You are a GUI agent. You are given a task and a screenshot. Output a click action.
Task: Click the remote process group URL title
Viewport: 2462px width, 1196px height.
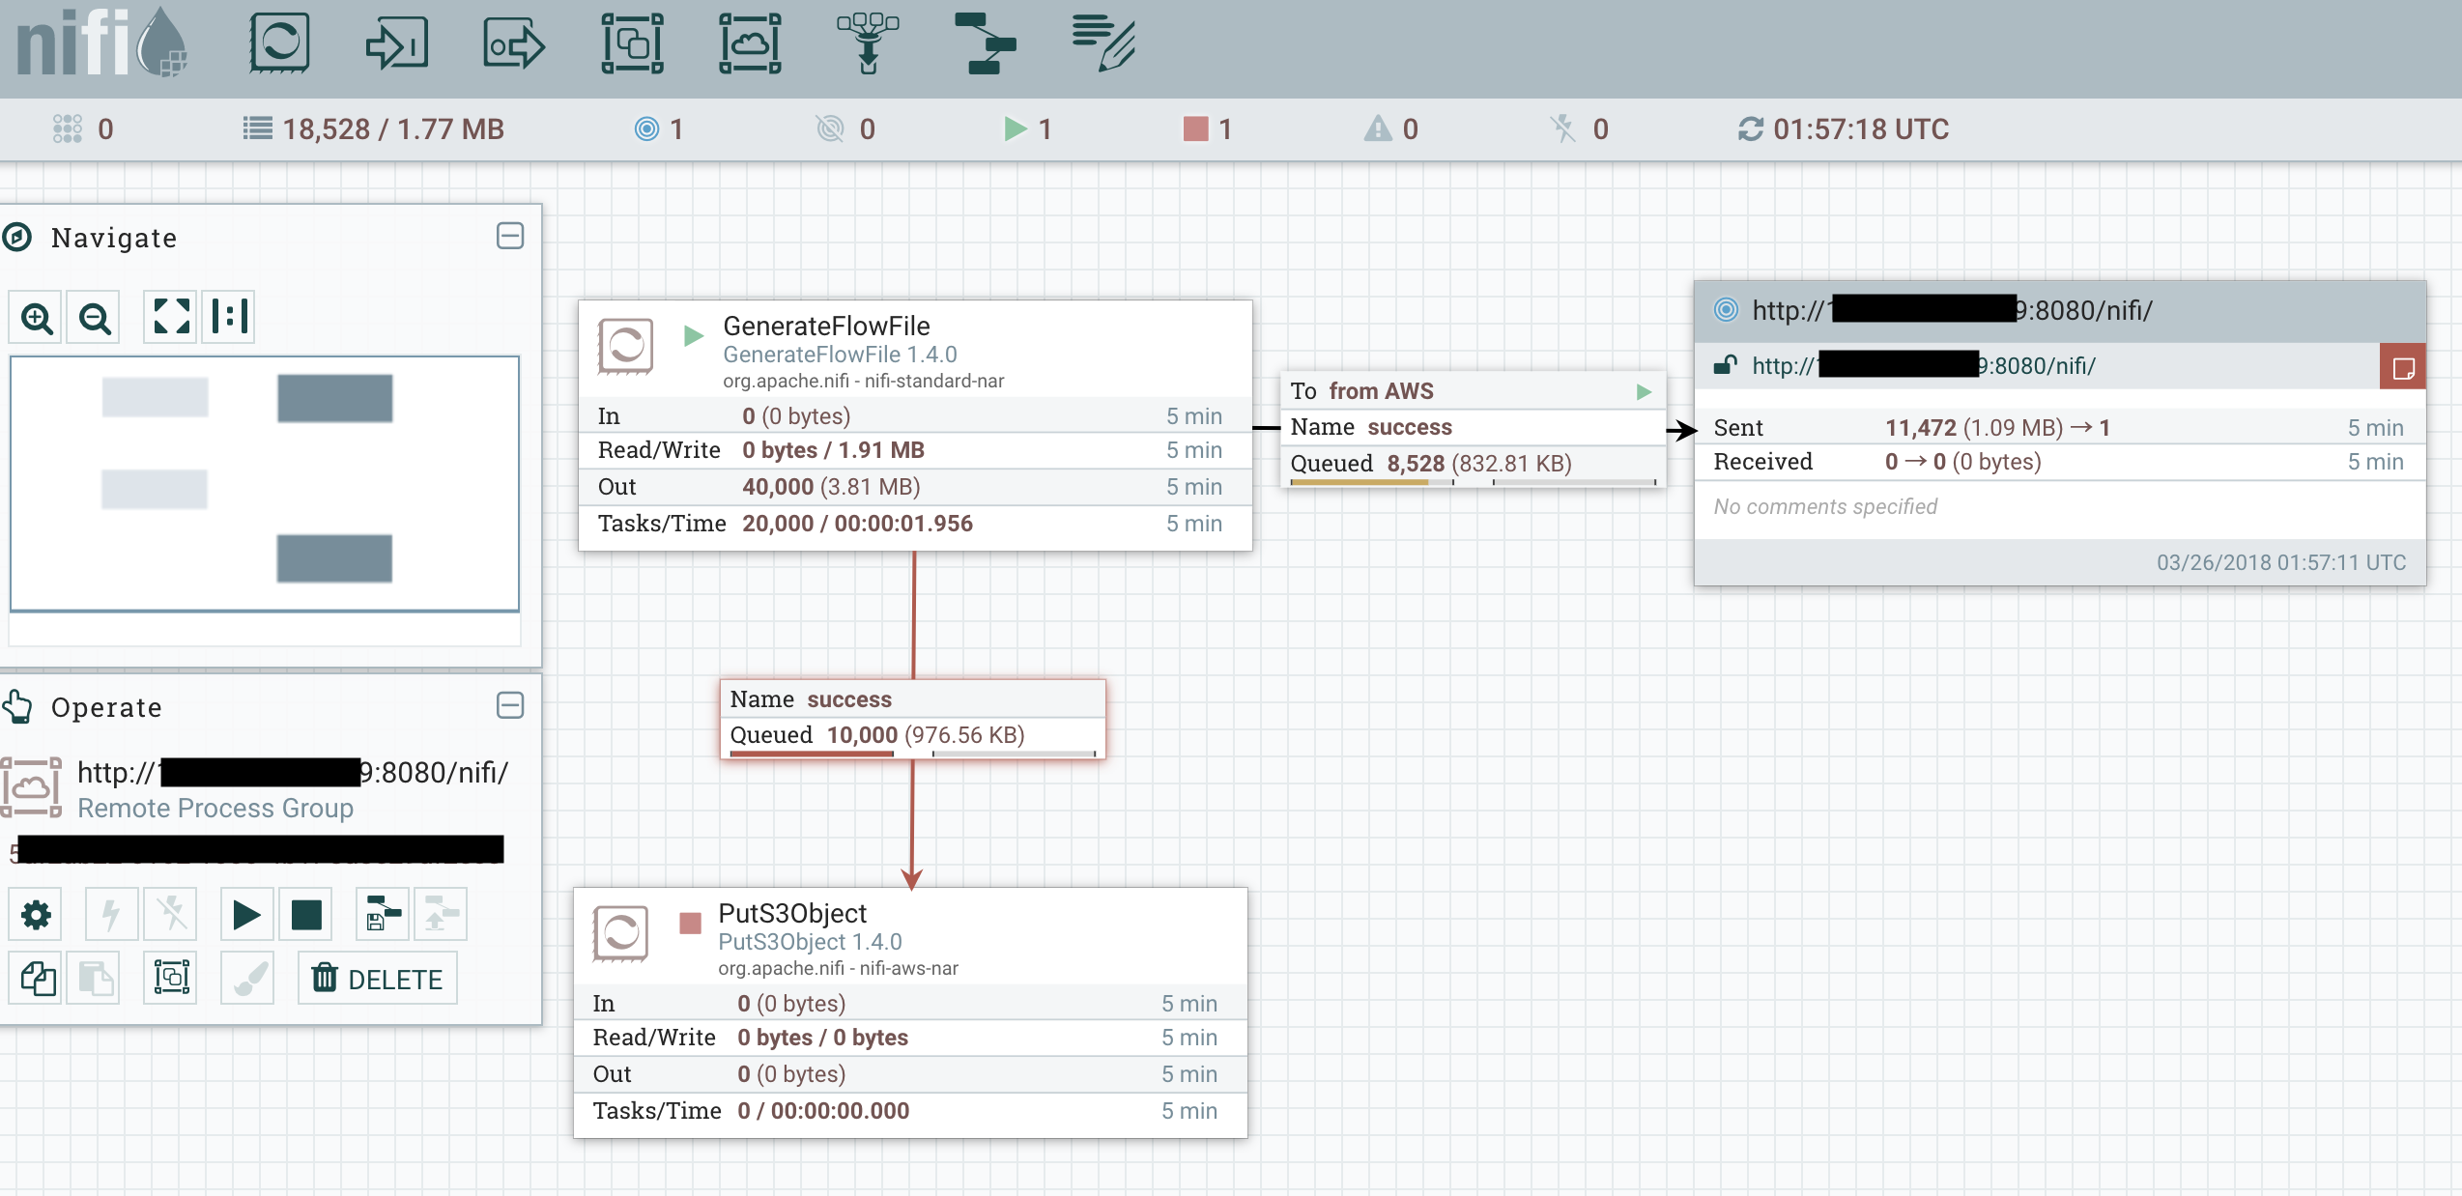(x=1952, y=310)
